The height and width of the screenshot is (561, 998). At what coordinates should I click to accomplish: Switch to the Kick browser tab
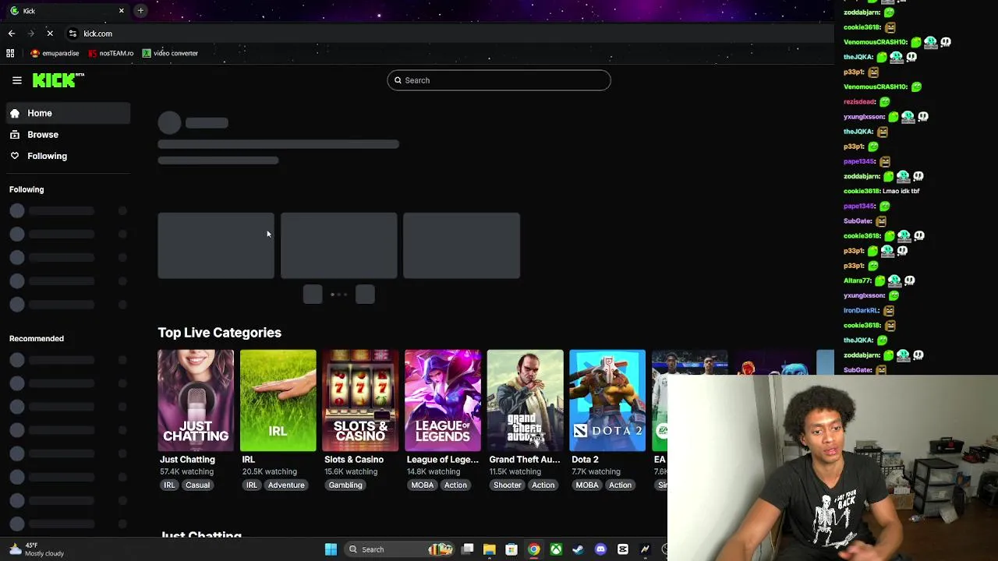click(x=66, y=11)
